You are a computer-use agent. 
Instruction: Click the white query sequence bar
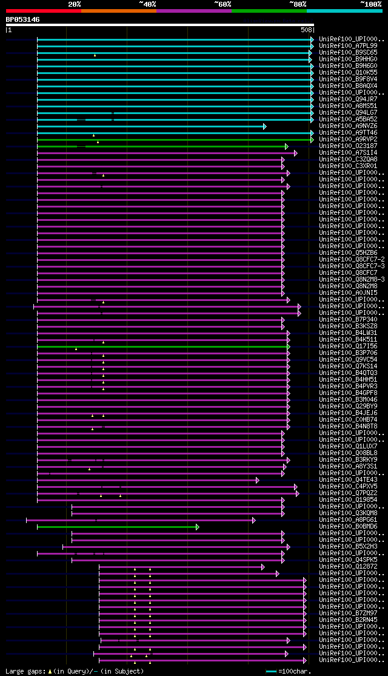pos(160,25)
